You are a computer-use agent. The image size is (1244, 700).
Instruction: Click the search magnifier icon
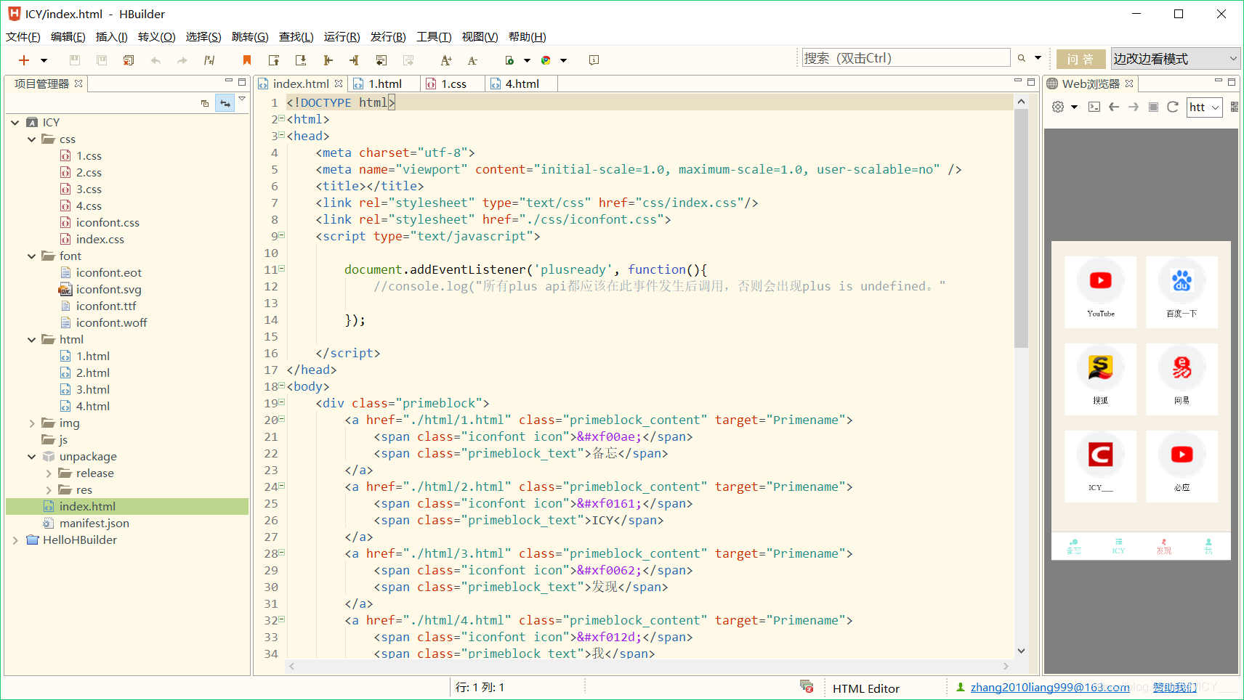click(1022, 58)
